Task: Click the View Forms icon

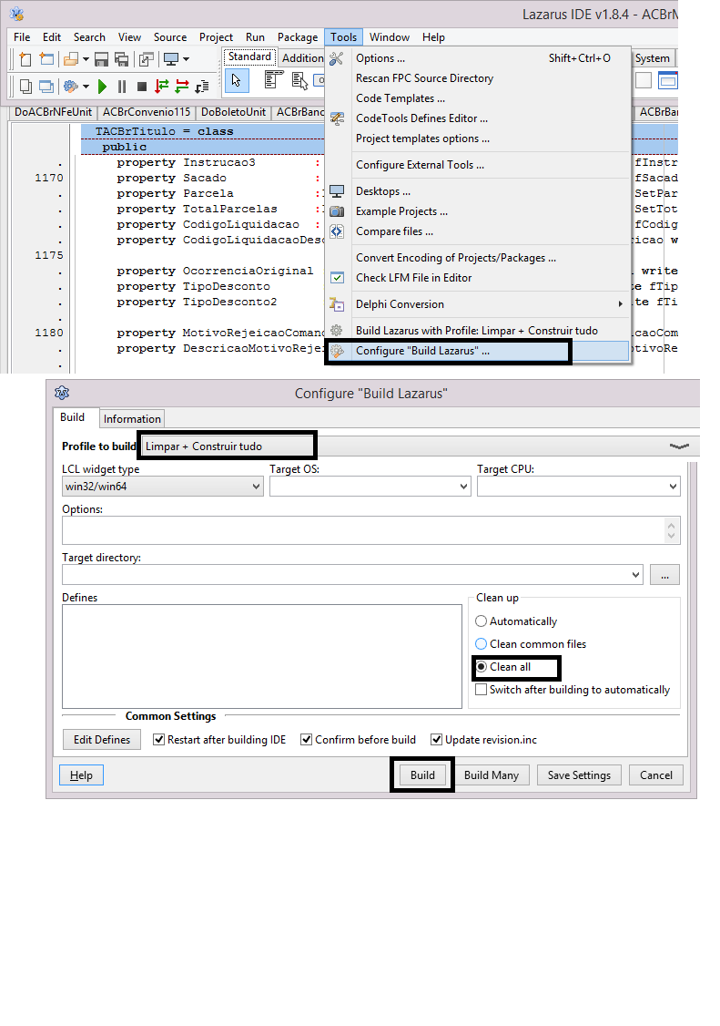Action: (46, 86)
